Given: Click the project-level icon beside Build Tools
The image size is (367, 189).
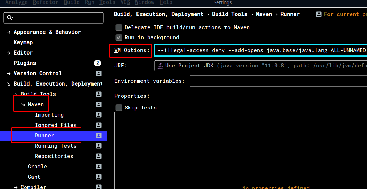Looking at the screenshot, I should [99, 94].
